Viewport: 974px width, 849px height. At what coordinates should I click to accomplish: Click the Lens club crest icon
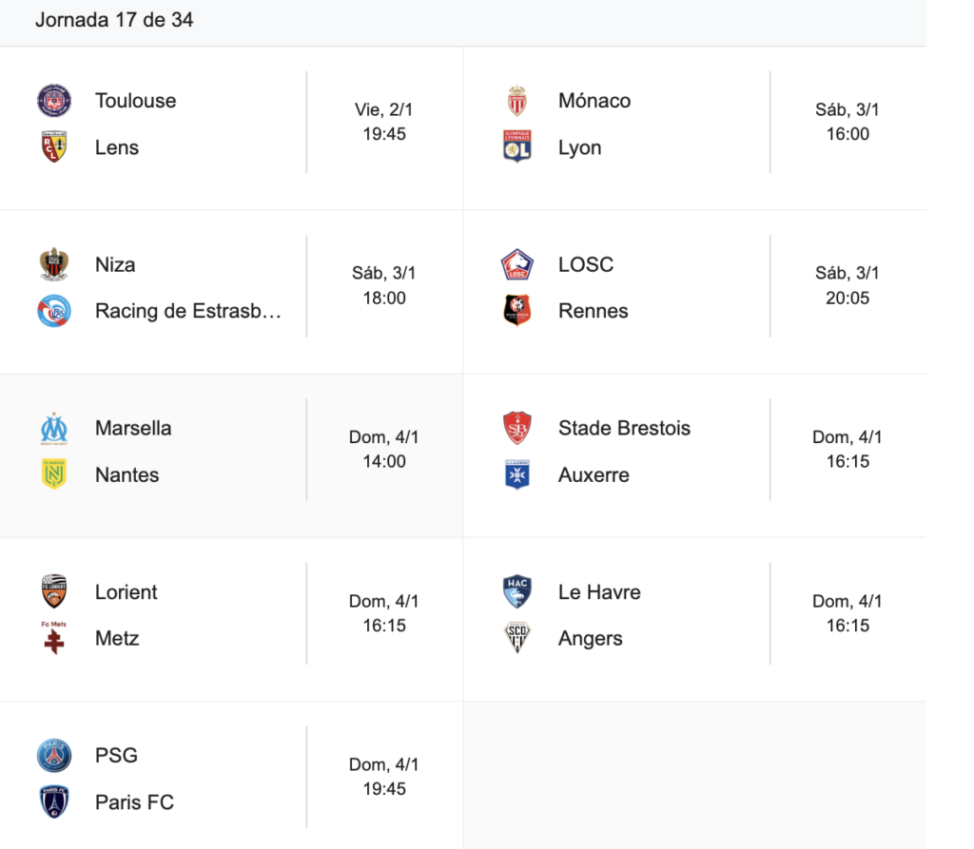point(54,147)
